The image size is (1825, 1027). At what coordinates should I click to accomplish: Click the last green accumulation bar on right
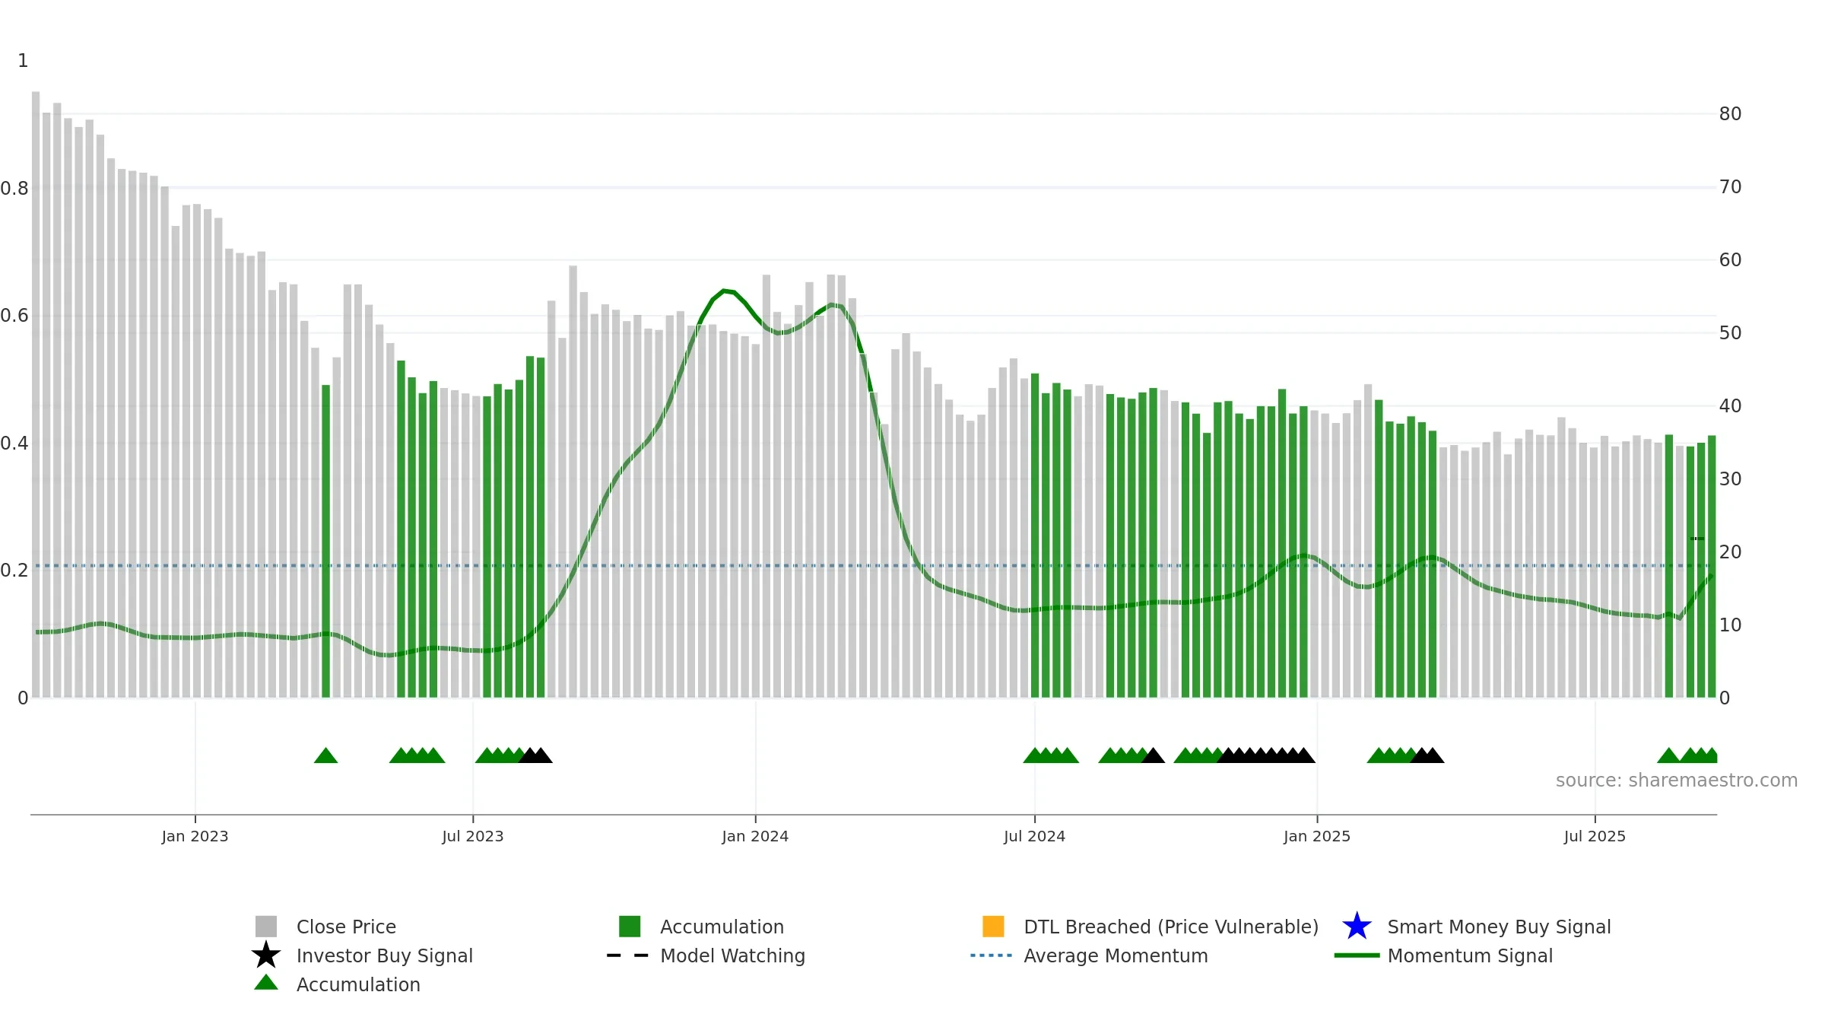pos(1712,567)
